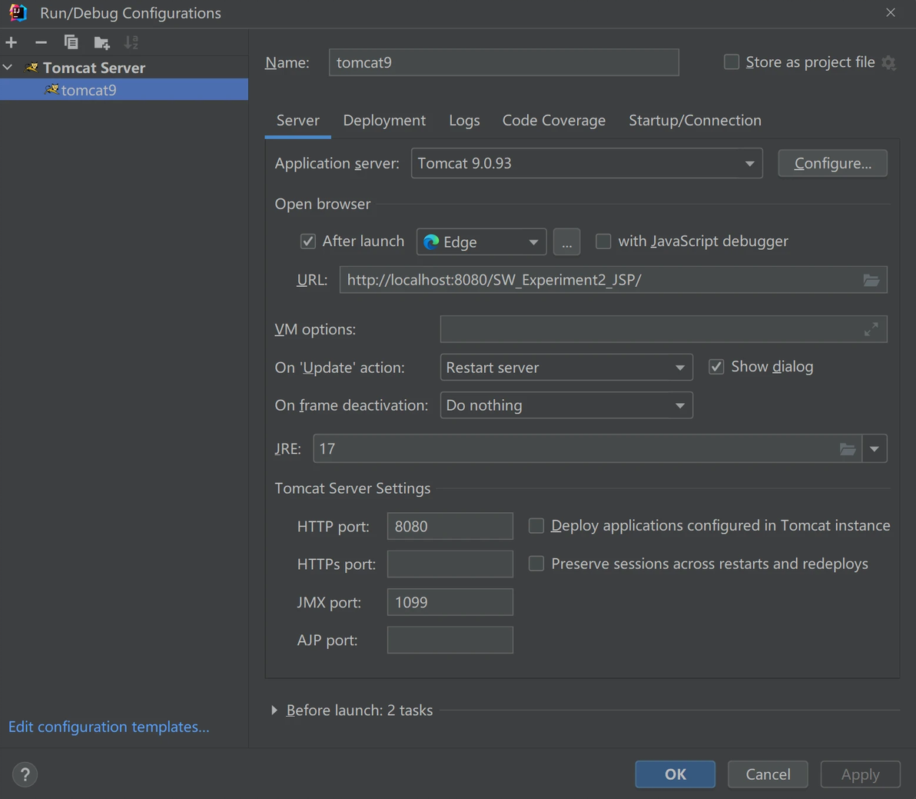Click the AJP port field
The image size is (916, 799).
click(450, 640)
